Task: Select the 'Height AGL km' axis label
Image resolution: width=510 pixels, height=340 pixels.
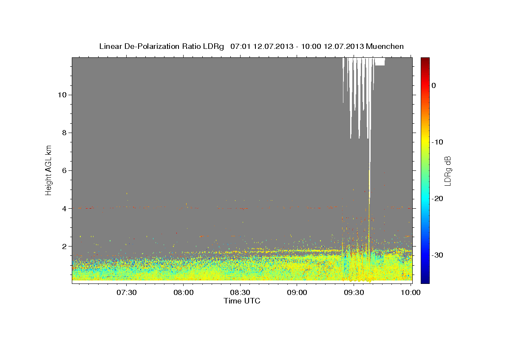Action: pyautogui.click(x=49, y=170)
